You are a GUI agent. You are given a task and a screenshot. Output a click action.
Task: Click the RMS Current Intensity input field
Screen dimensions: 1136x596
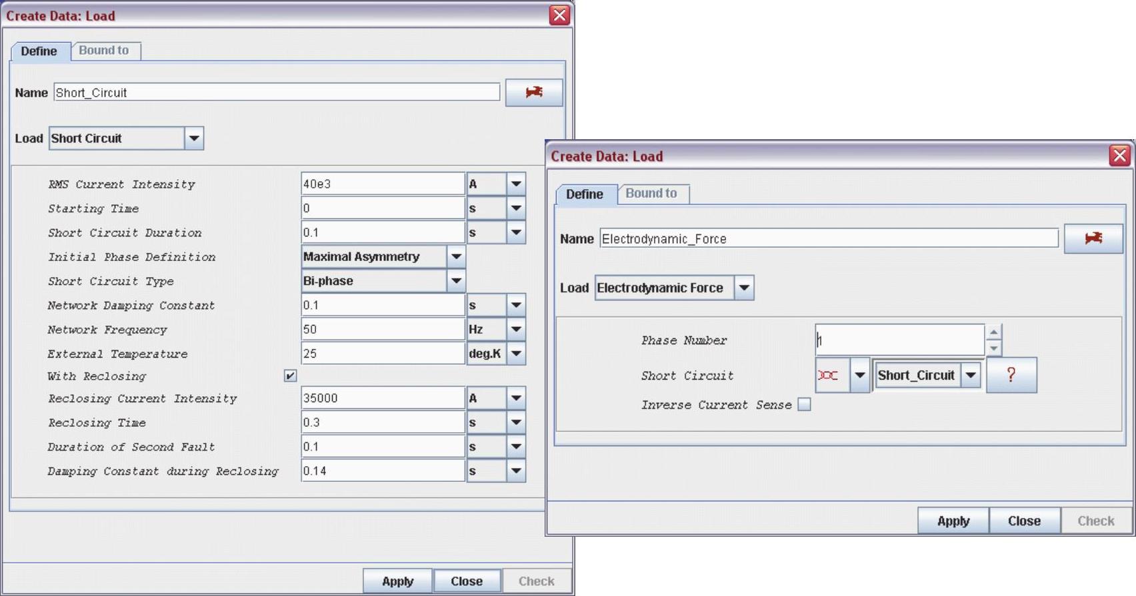click(382, 184)
